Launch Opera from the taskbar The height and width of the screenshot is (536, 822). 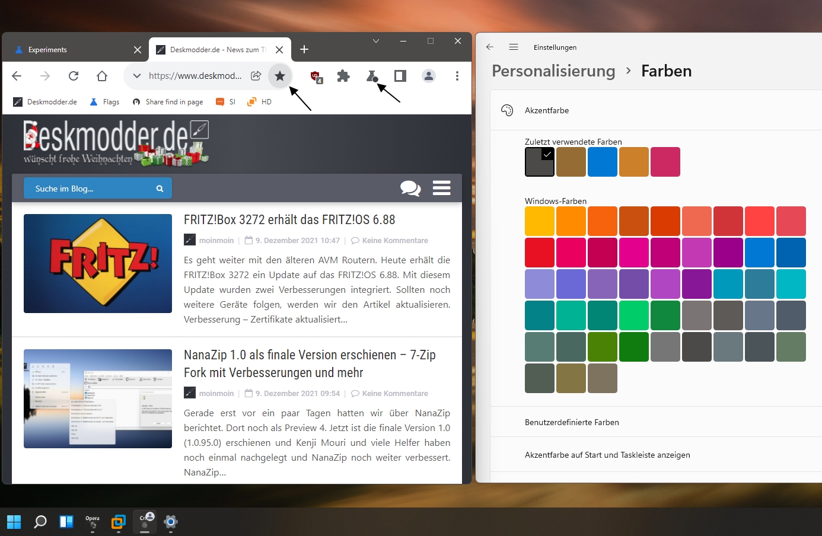93,522
